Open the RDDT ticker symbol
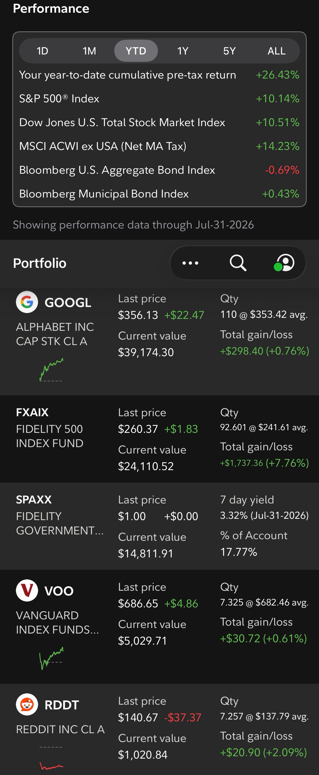The image size is (319, 775). tap(62, 705)
